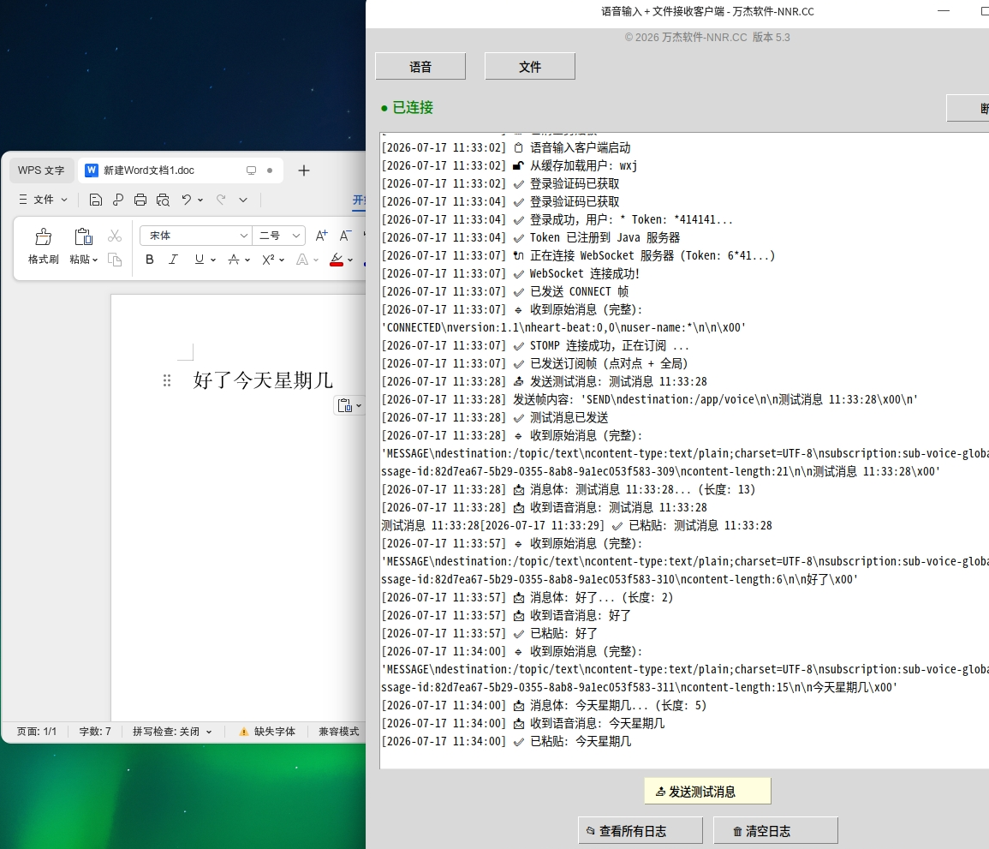
Task: Increase font size with A+ icon
Action: point(322,236)
